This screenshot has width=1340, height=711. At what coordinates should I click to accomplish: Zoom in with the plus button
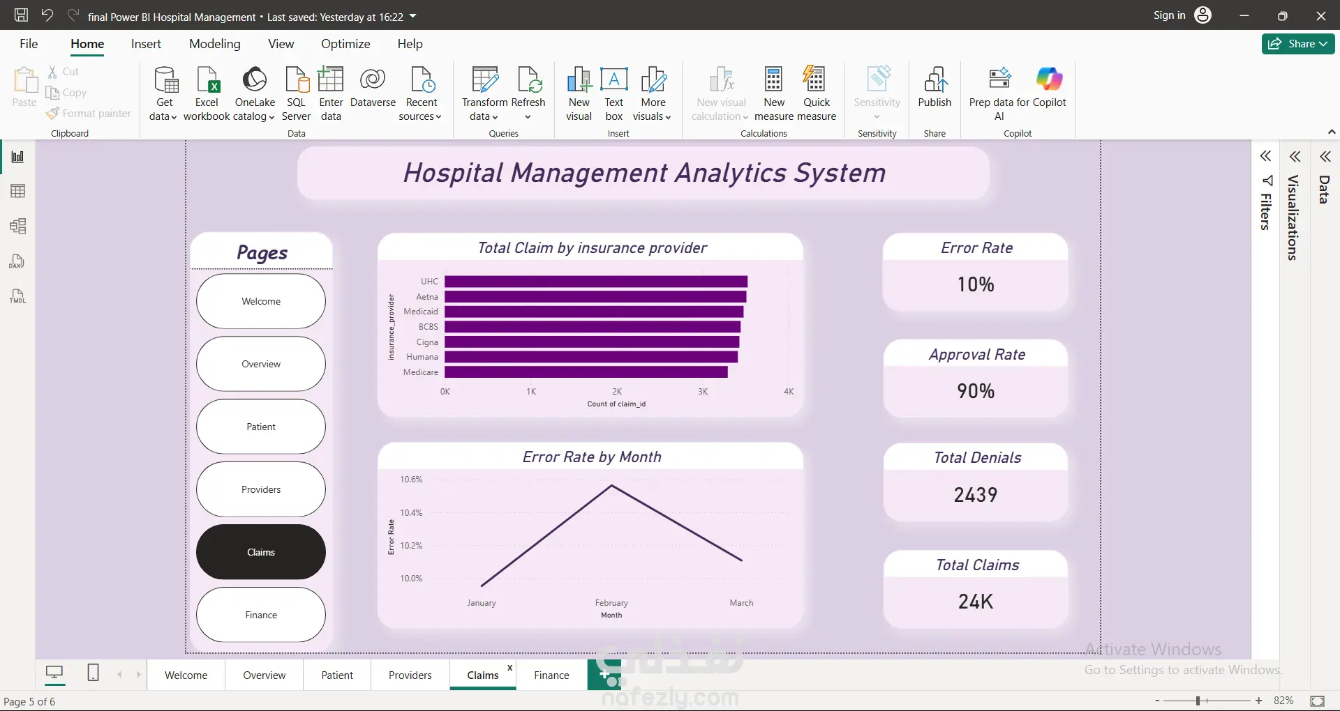(1258, 701)
